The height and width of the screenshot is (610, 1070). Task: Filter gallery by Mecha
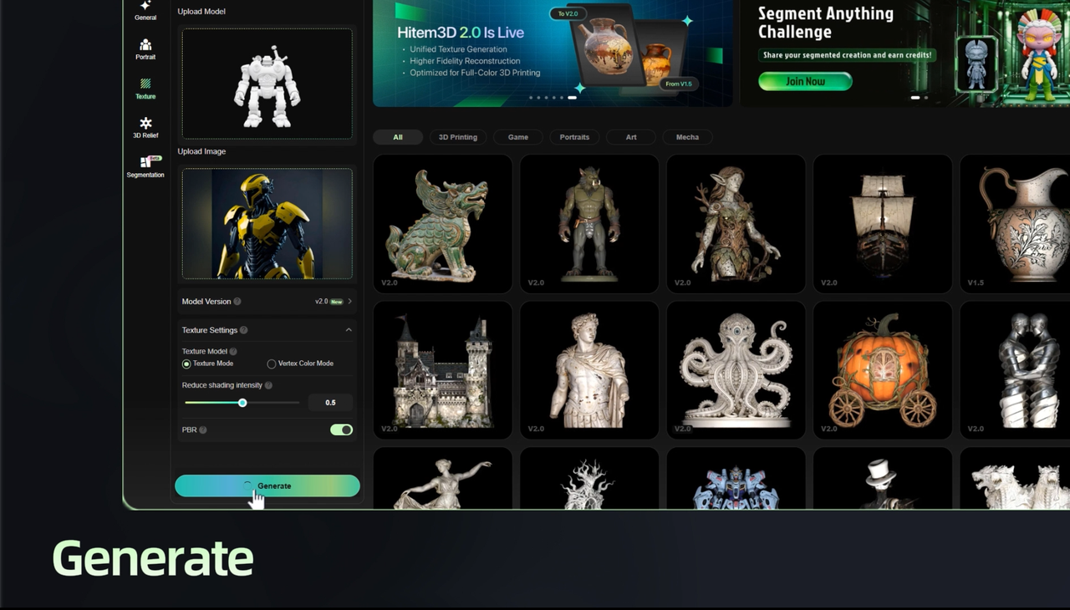pyautogui.click(x=687, y=137)
